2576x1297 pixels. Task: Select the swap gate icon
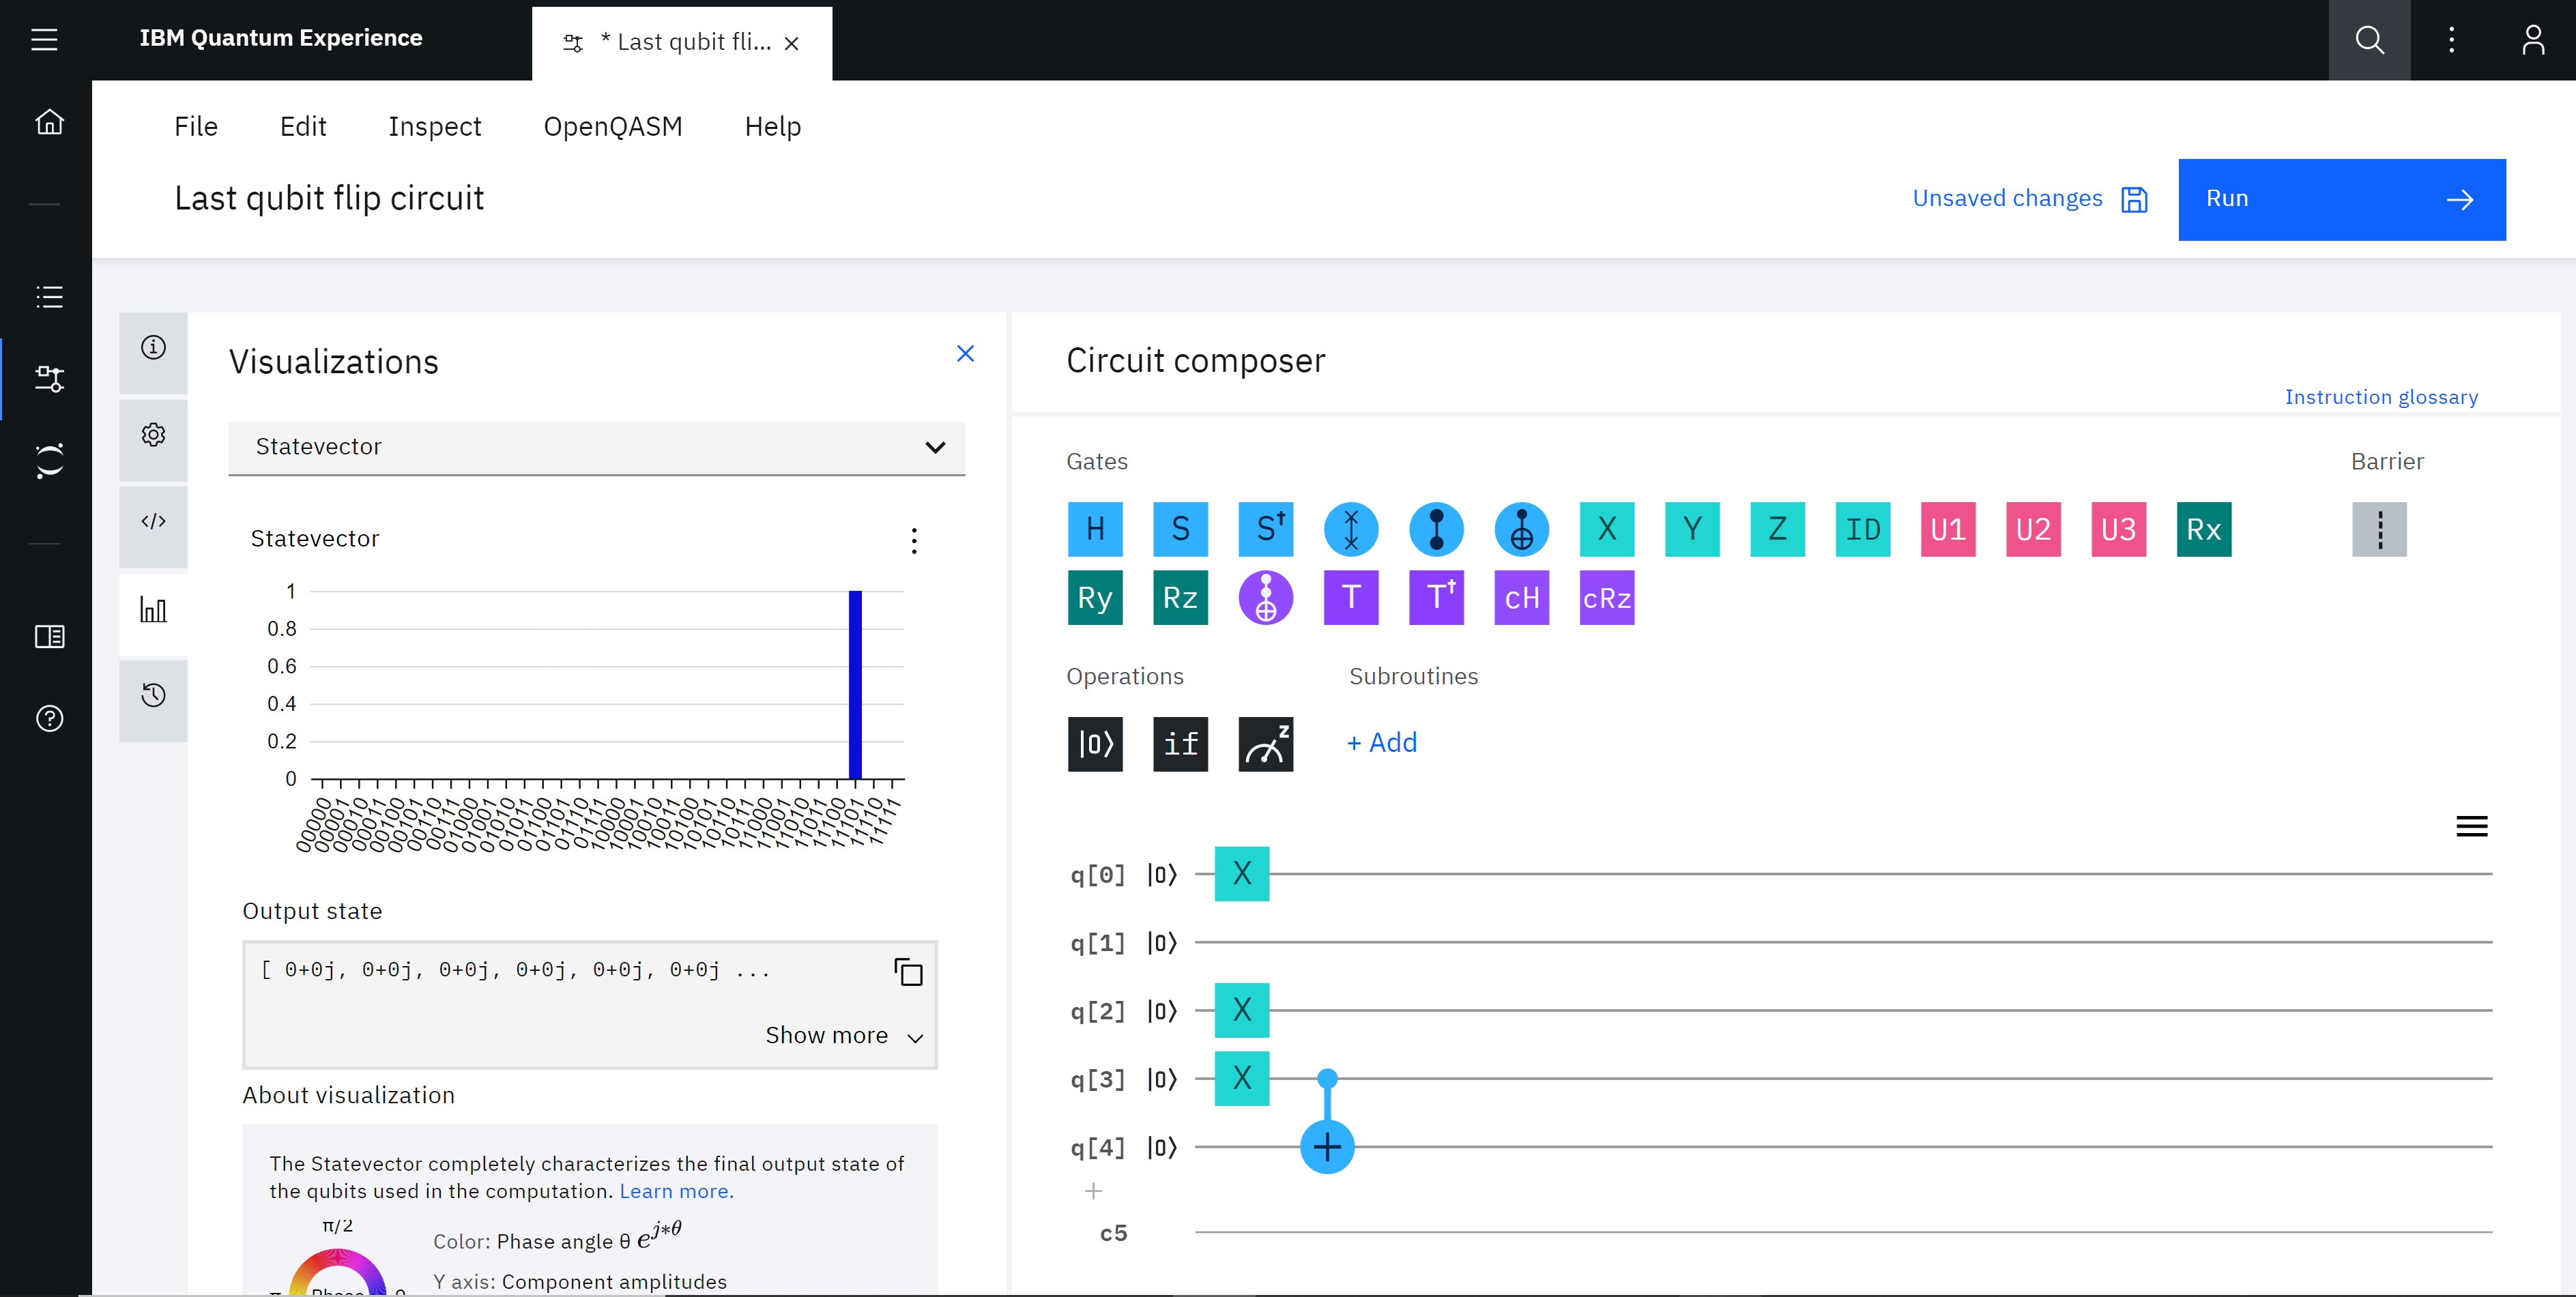point(1350,529)
